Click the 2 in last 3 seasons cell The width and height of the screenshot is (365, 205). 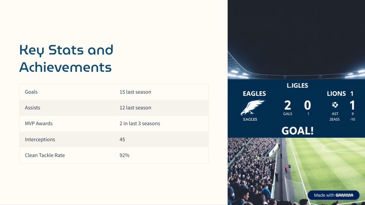tap(161, 123)
